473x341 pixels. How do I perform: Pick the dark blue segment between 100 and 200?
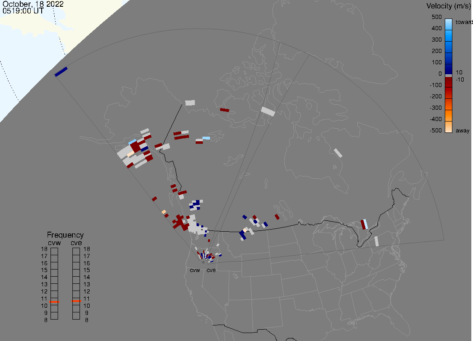coord(449,58)
